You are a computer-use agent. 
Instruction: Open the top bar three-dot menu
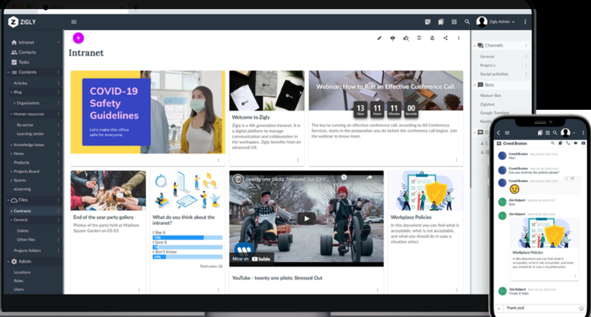coord(525,22)
